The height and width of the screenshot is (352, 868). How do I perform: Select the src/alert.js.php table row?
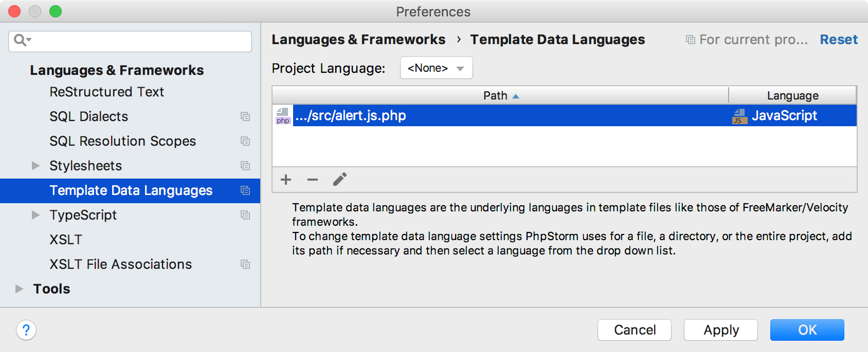point(463,115)
